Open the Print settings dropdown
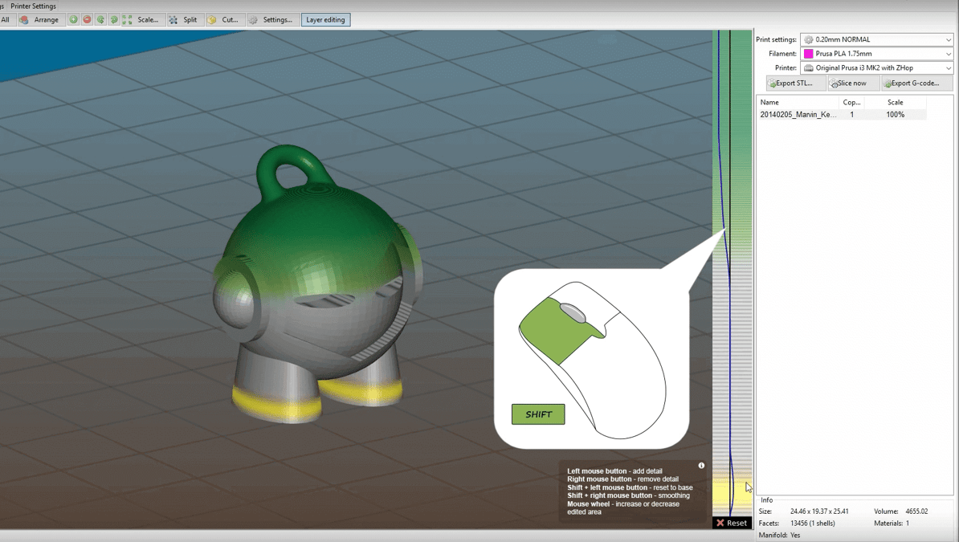Viewport: 959px width, 542px height. point(875,39)
